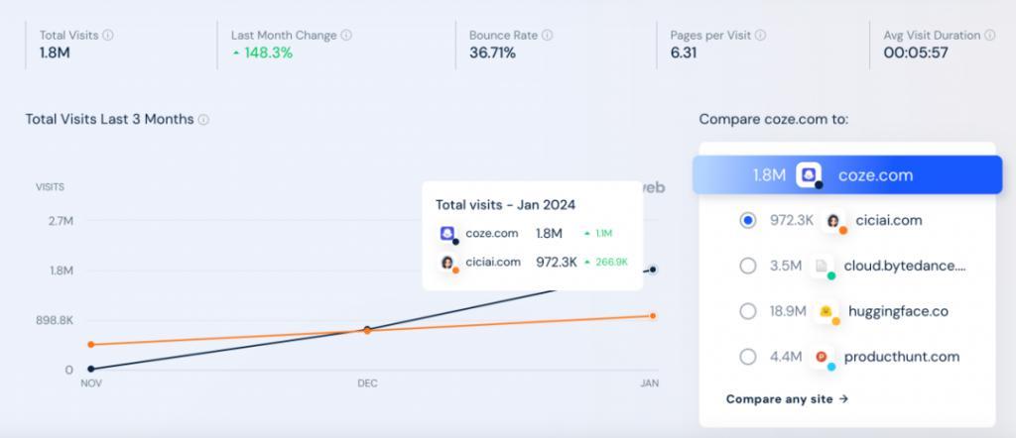
Task: Click the coze.com logo in compare header
Action: tap(809, 175)
